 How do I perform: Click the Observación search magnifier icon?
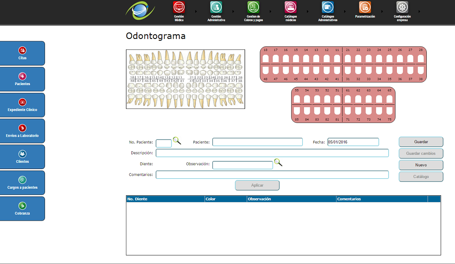tap(278, 162)
